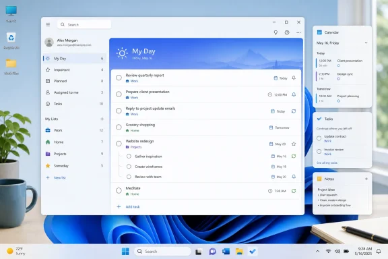Star the Website redesign task
This screenshot has height=259, width=388.
click(x=294, y=144)
